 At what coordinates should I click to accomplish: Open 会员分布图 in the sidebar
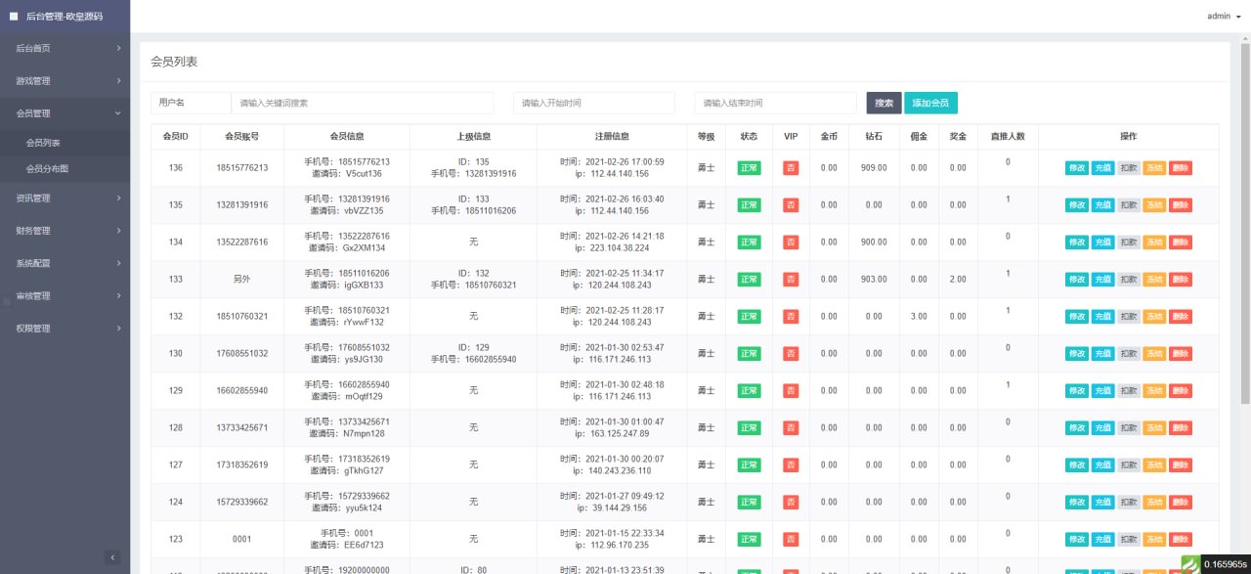click(47, 168)
